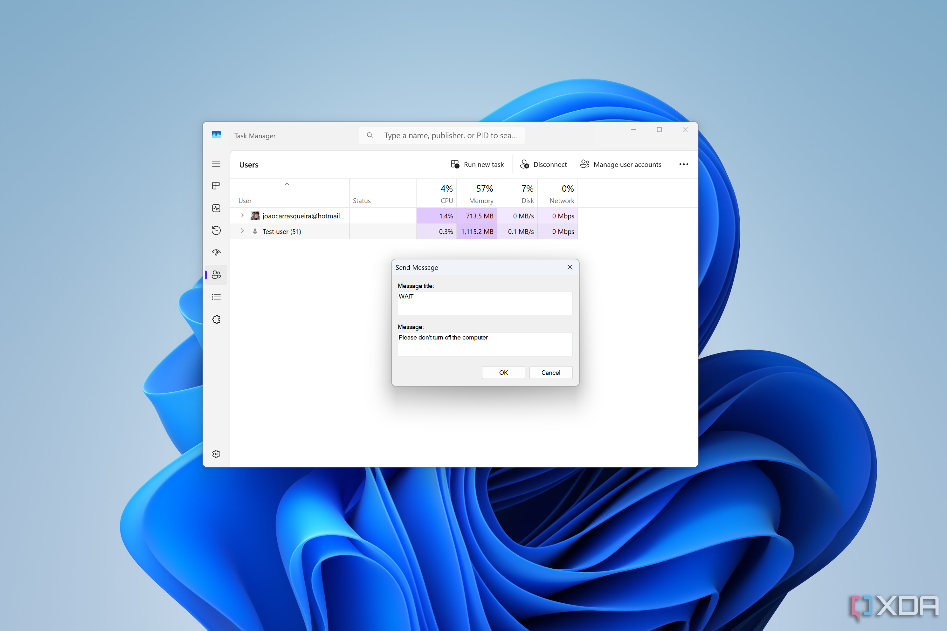The height and width of the screenshot is (631, 947).
Task: Maximize the Task Manager window
Action: coord(659,130)
